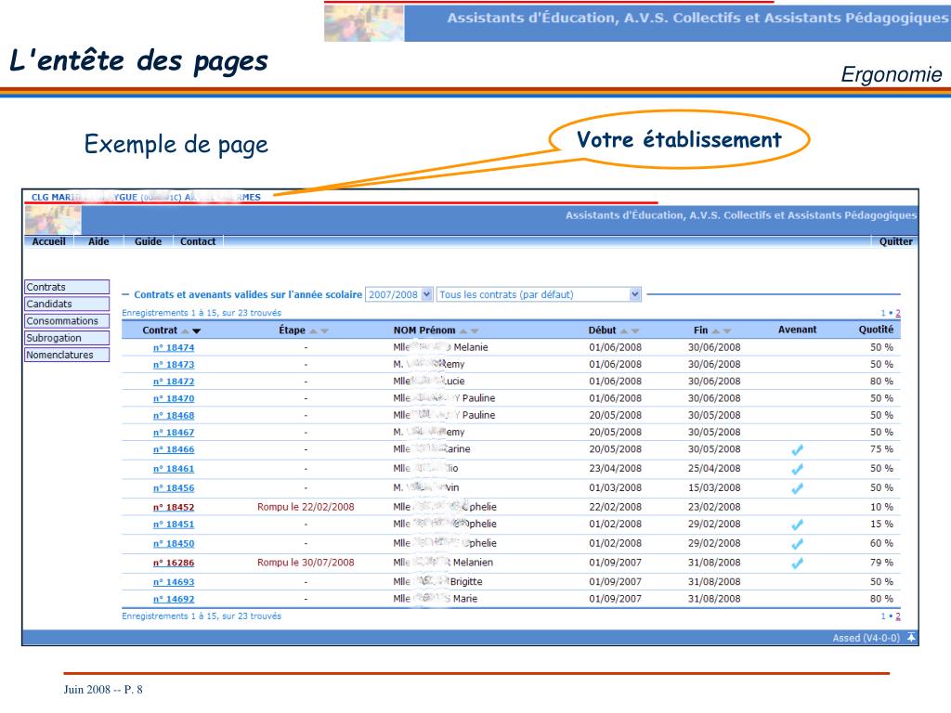Open the Subrogation section
The height and width of the screenshot is (713, 951).
pos(67,338)
